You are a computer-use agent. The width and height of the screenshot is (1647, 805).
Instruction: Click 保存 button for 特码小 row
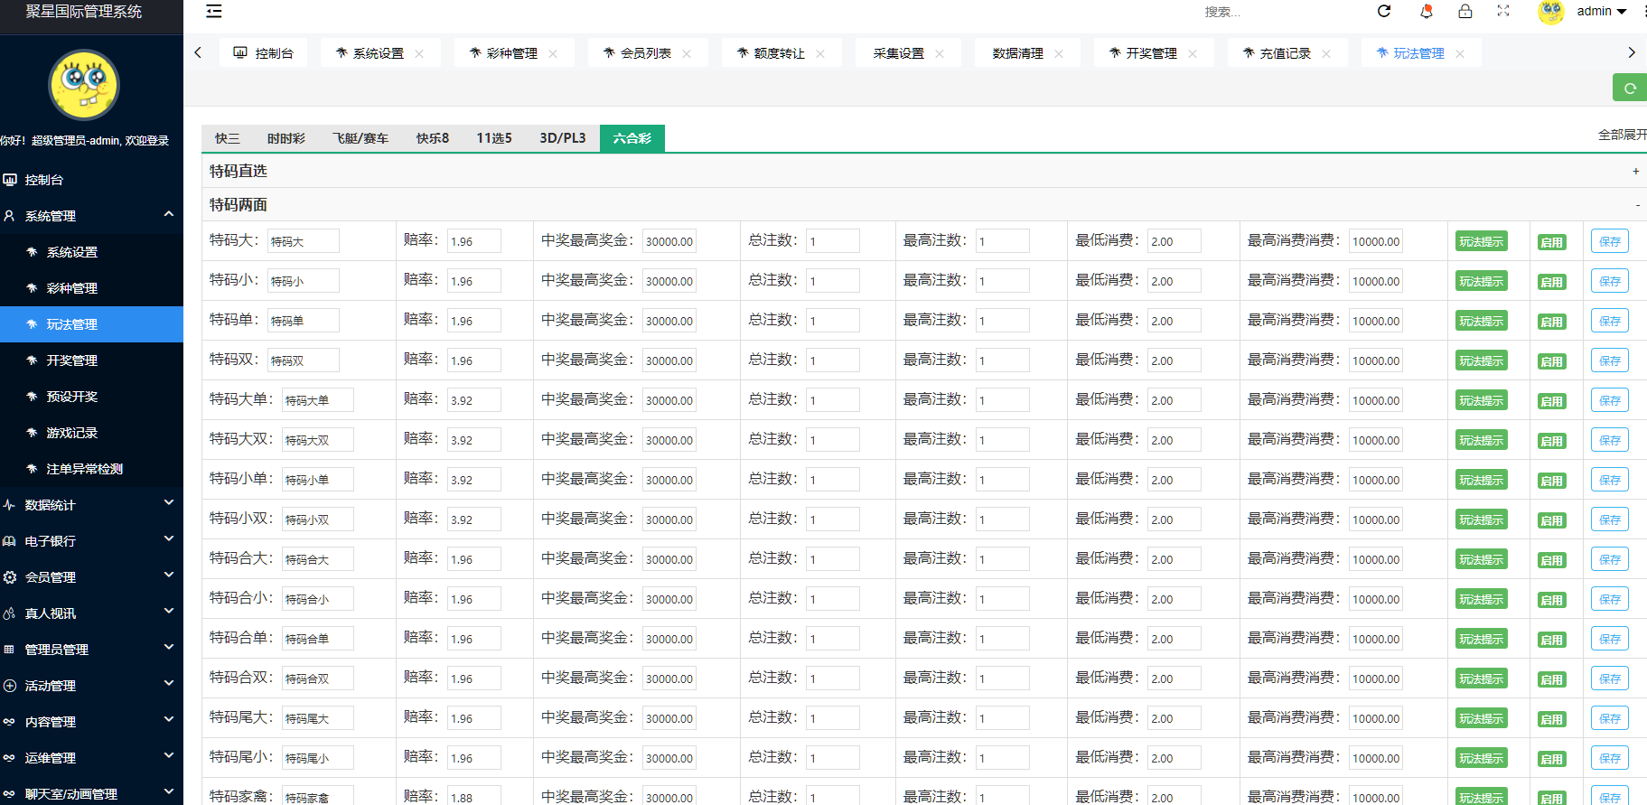click(x=1609, y=281)
